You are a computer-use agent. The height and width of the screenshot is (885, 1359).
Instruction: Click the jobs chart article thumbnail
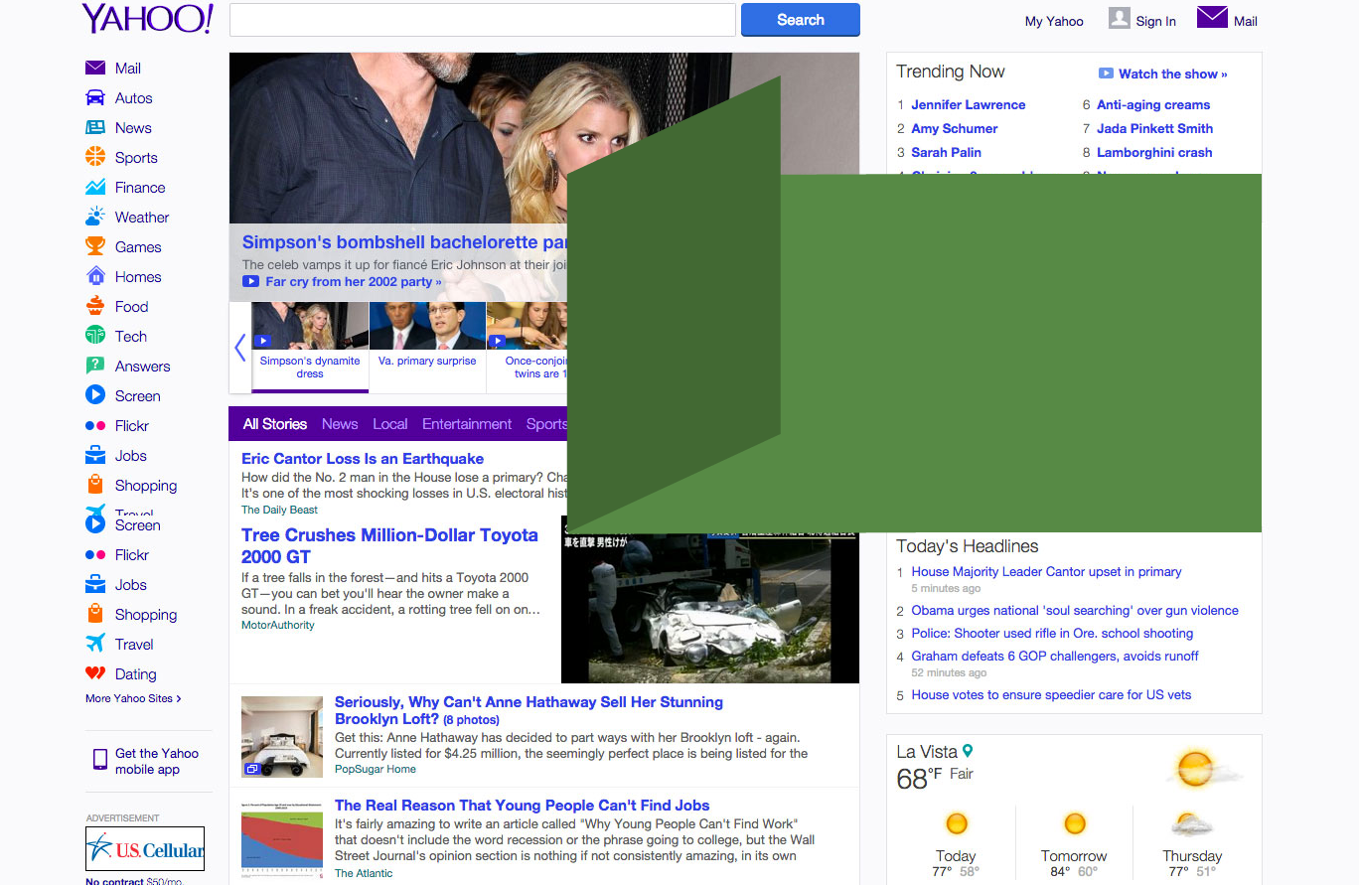(282, 841)
